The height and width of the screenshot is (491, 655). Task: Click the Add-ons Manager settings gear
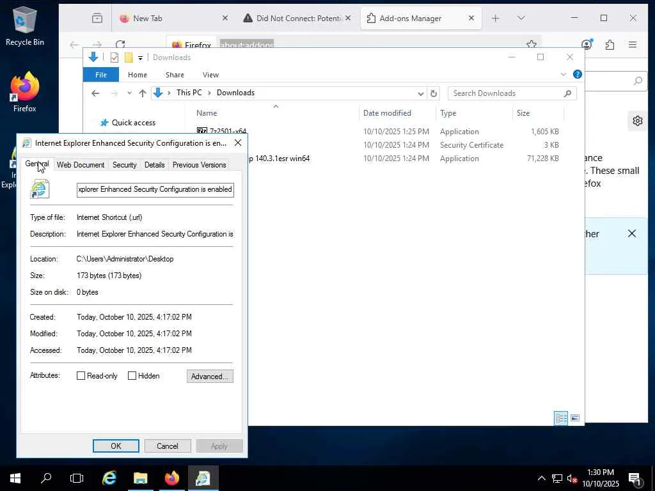(x=638, y=121)
